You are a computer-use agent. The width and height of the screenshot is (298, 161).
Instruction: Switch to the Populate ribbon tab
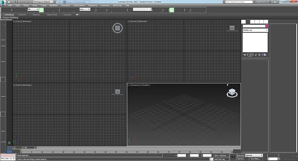pyautogui.click(x=67, y=15)
